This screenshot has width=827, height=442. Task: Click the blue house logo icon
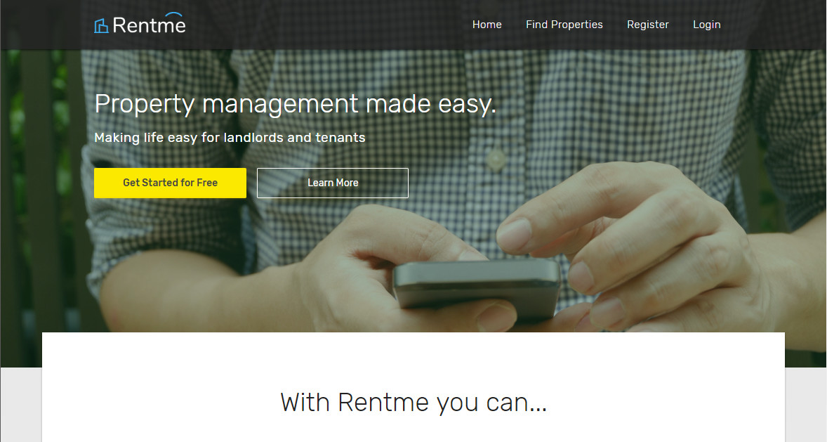tap(101, 26)
